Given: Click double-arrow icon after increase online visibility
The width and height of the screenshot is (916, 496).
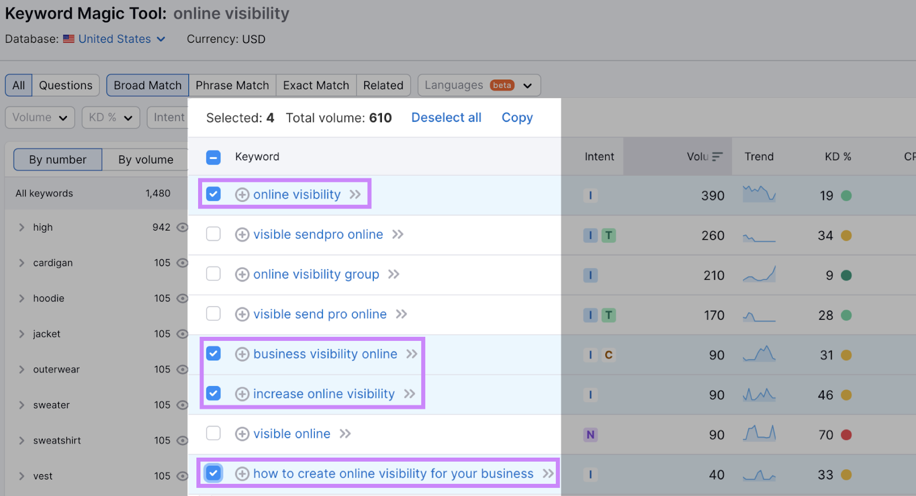Looking at the screenshot, I should 409,394.
